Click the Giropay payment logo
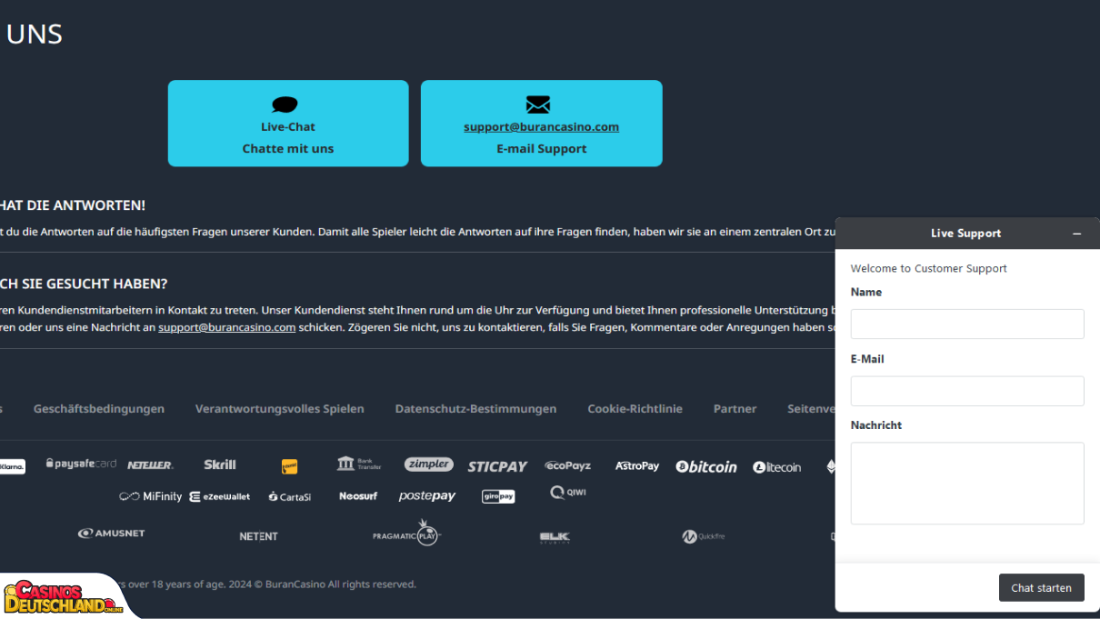This screenshot has width=1100, height=619. point(498,496)
